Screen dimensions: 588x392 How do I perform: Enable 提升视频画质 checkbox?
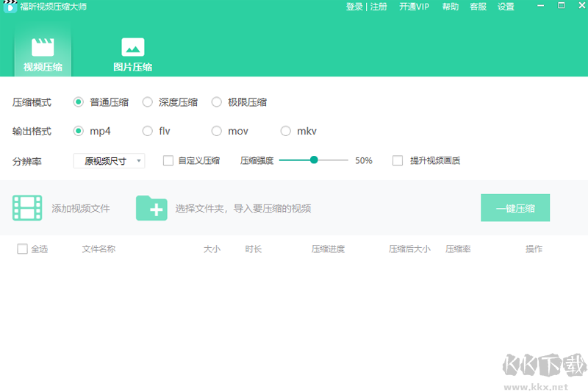398,160
